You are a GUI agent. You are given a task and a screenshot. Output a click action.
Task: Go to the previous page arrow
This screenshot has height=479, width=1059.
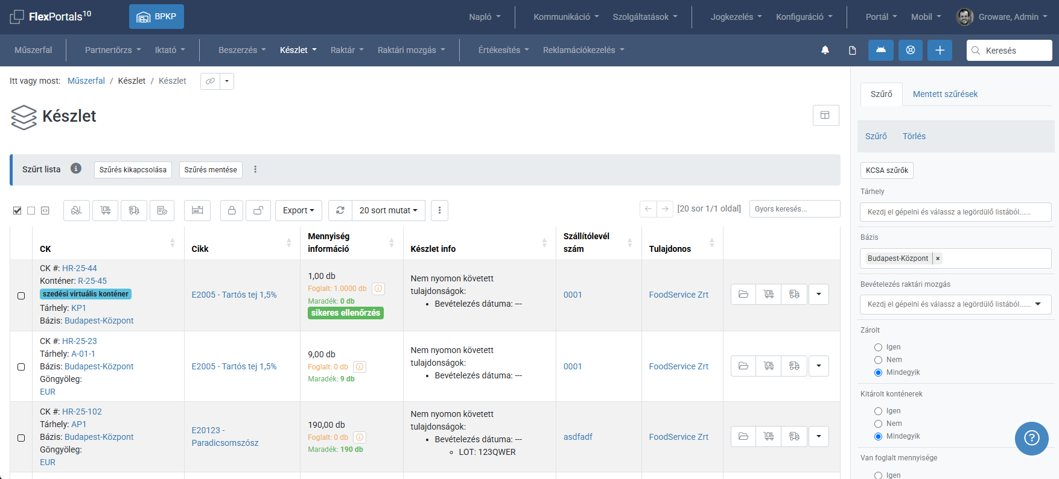point(648,208)
